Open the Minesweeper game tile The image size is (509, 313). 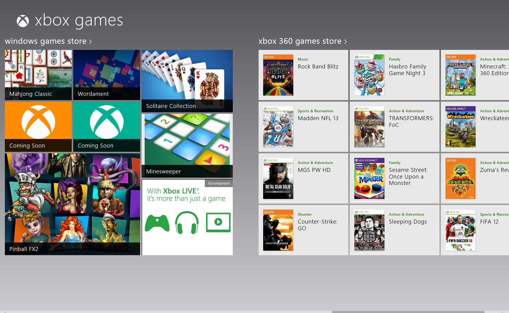click(x=187, y=145)
